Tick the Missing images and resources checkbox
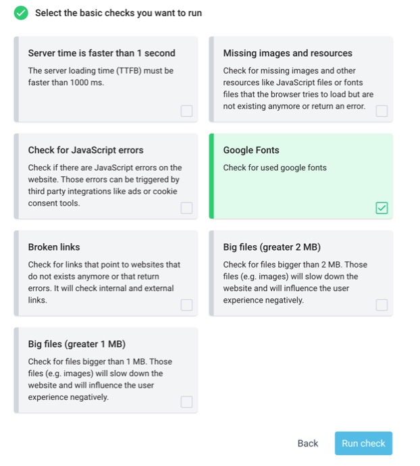The image size is (420, 466). point(382,111)
